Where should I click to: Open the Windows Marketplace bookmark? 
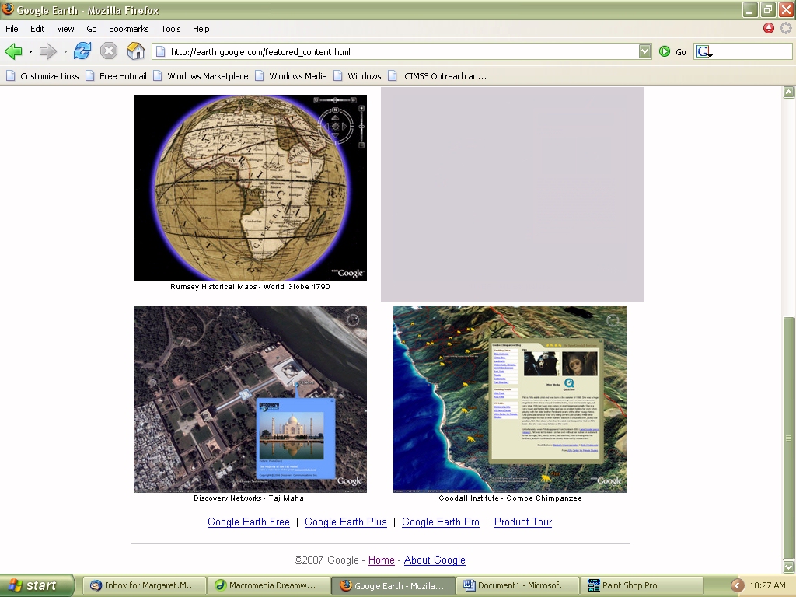tap(201, 76)
